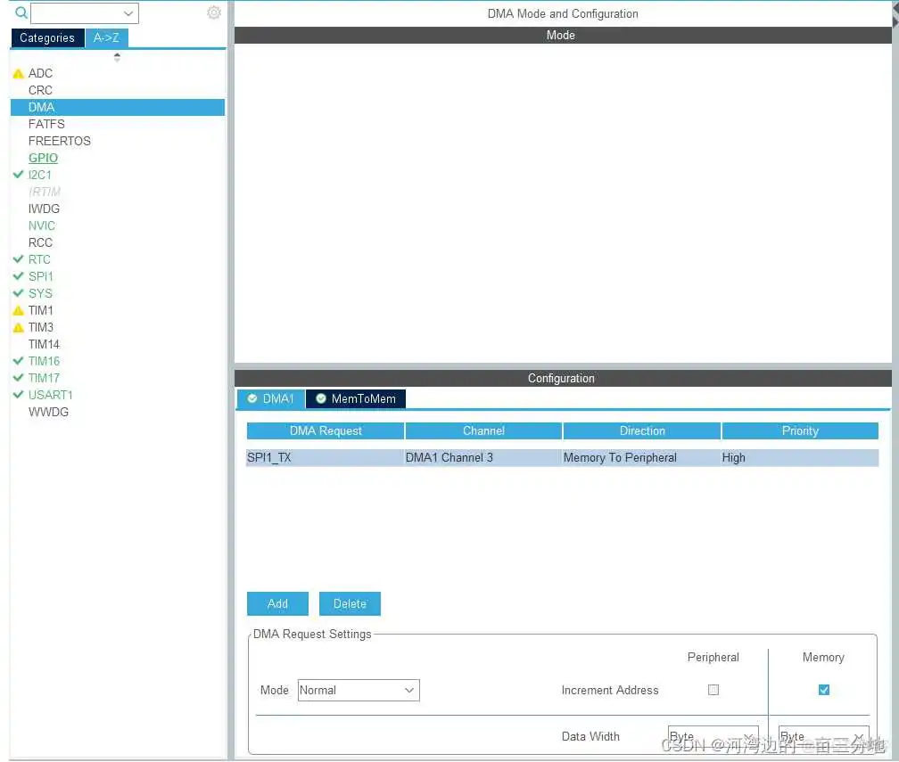Toggle the check icon beside RTC
Image resolution: width=899 pixels, height=762 pixels.
click(18, 259)
